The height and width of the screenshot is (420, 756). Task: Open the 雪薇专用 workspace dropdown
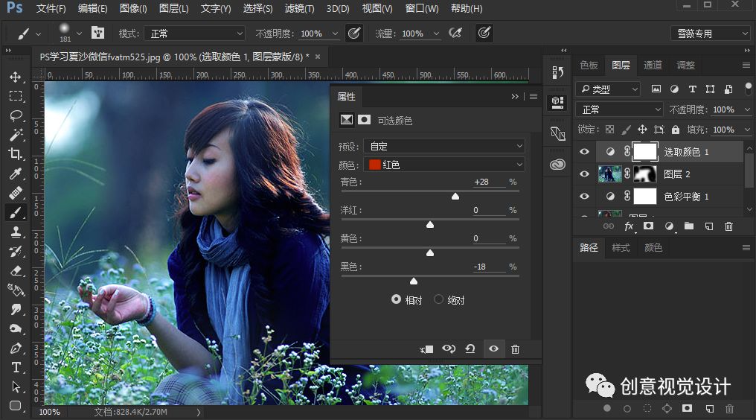(710, 34)
